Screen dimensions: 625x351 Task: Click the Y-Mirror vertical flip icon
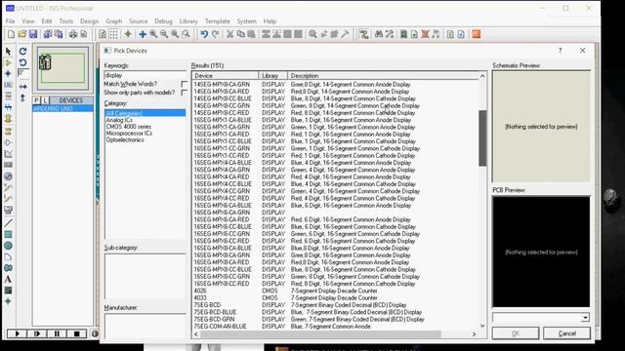tap(23, 97)
